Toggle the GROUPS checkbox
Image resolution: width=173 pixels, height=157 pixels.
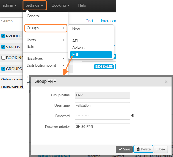pos(3,69)
